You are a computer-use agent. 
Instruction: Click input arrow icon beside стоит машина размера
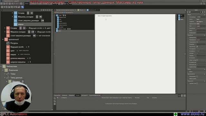tap(34, 35)
